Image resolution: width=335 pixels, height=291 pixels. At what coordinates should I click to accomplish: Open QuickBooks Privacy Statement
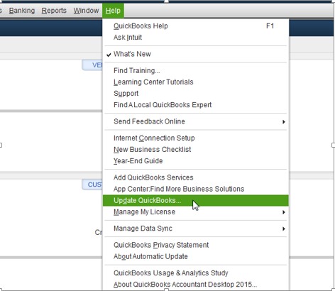coord(196,245)
